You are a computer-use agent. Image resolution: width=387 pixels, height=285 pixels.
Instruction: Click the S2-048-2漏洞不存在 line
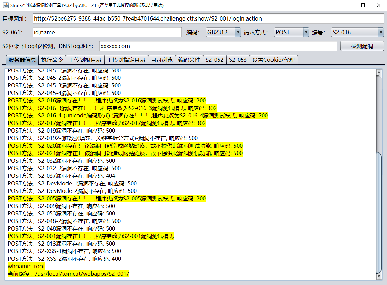[x=64, y=221]
